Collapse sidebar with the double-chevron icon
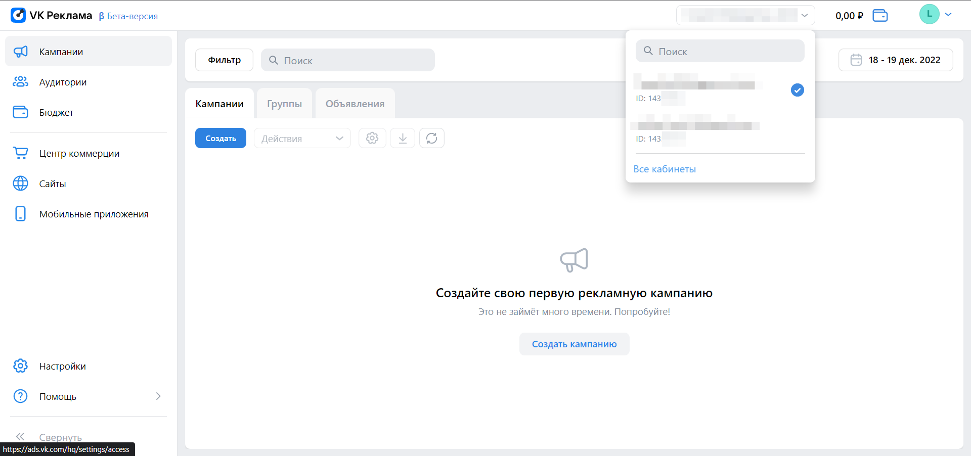Image resolution: width=971 pixels, height=456 pixels. point(20,436)
